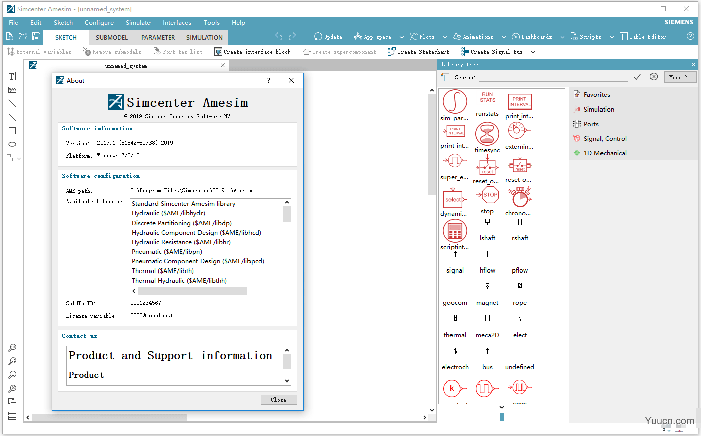Image resolution: width=701 pixels, height=436 pixels.
Task: Open the Configure menu
Action: point(99,22)
